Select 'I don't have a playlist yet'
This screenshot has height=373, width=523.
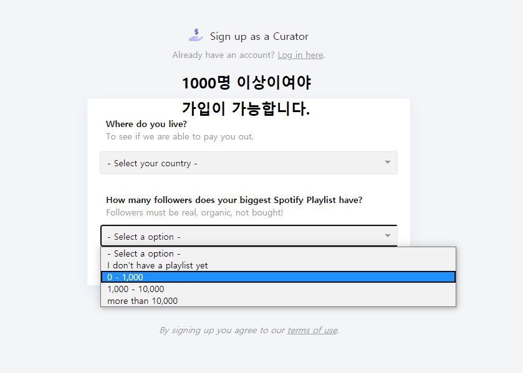coord(278,265)
